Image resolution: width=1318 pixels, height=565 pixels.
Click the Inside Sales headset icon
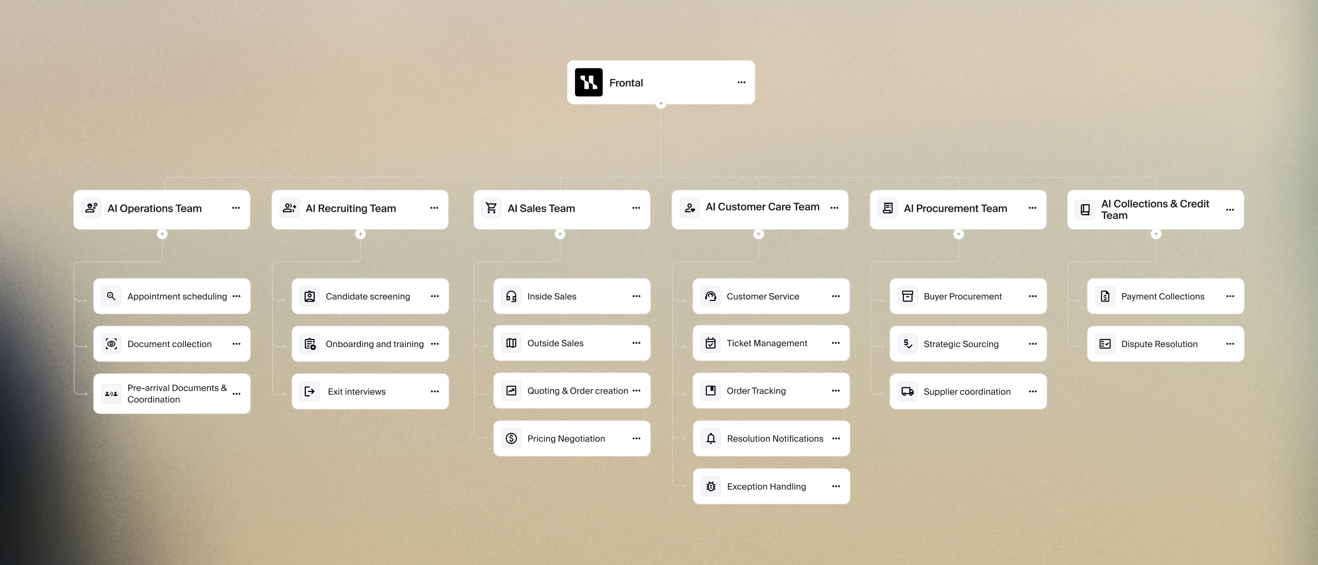(x=511, y=297)
